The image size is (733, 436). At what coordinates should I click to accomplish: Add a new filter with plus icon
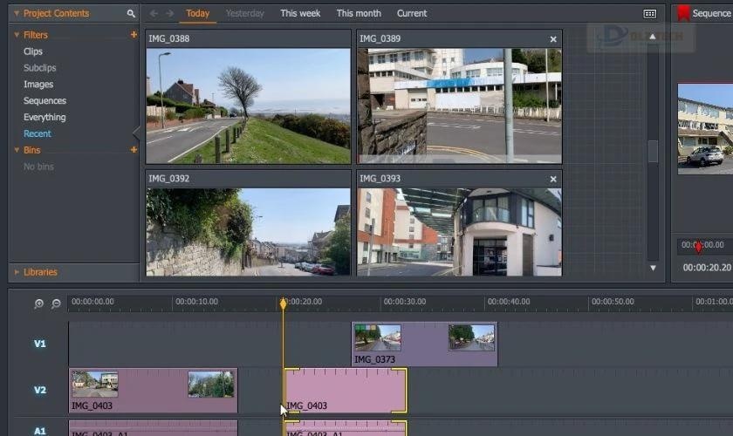point(134,35)
